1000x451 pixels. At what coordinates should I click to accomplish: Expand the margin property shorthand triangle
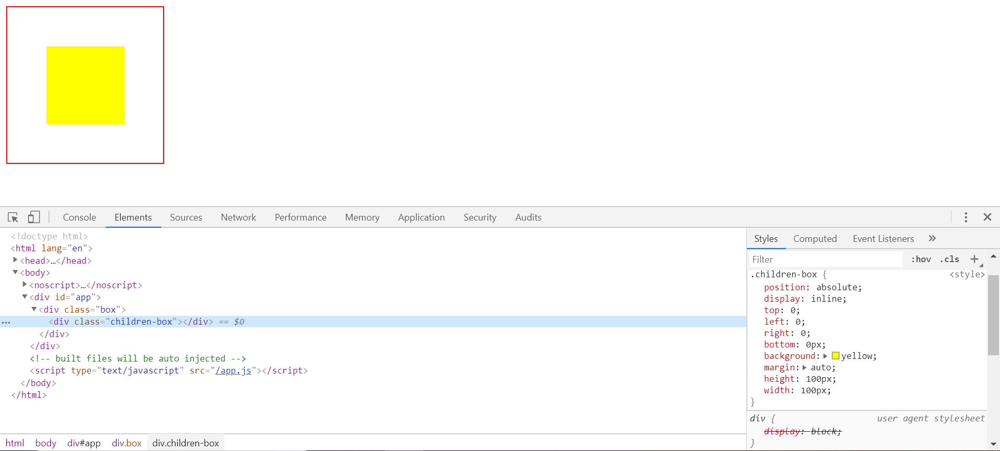pos(805,368)
